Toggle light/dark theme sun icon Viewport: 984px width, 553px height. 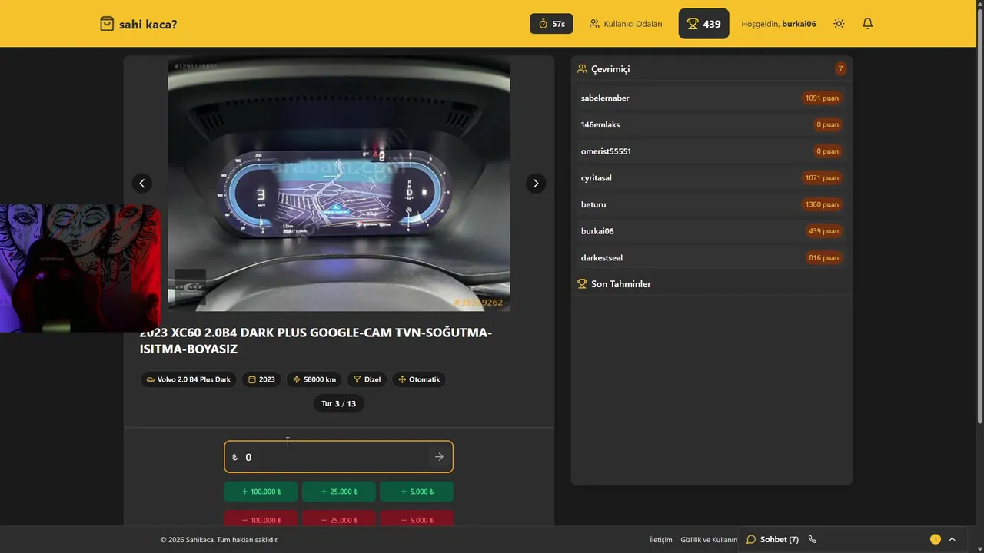click(x=839, y=24)
